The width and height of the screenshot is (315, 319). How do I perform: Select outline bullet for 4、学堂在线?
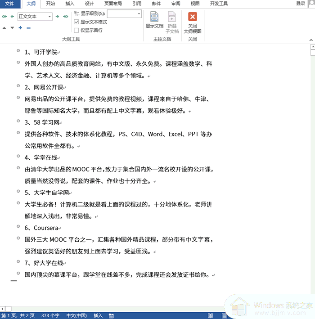click(x=18, y=156)
